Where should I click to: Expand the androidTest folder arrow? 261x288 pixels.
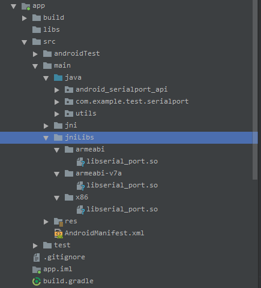(x=35, y=54)
